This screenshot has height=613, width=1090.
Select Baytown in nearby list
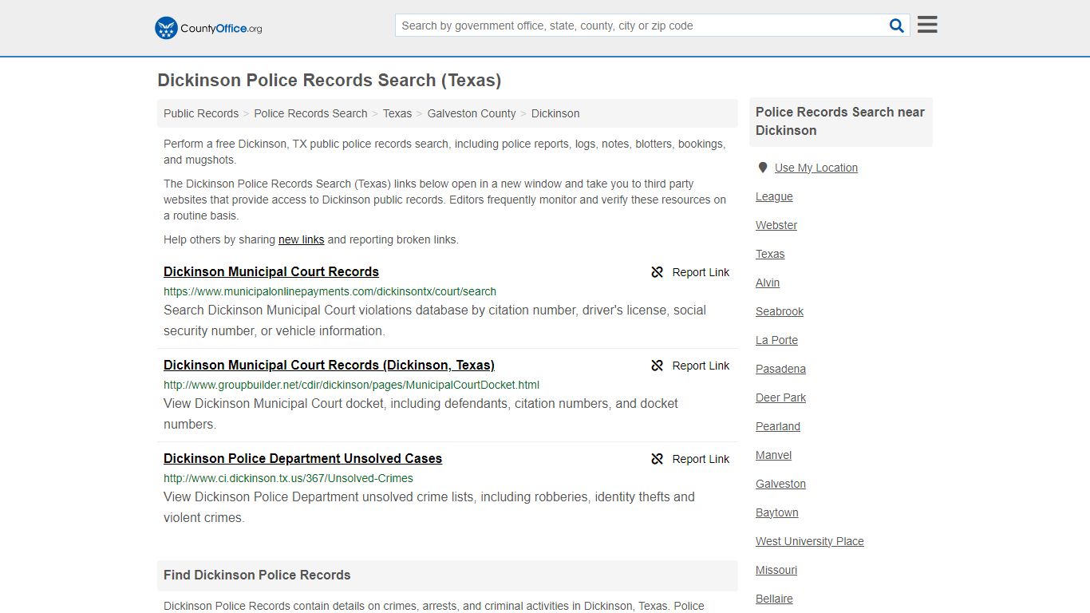tap(777, 512)
